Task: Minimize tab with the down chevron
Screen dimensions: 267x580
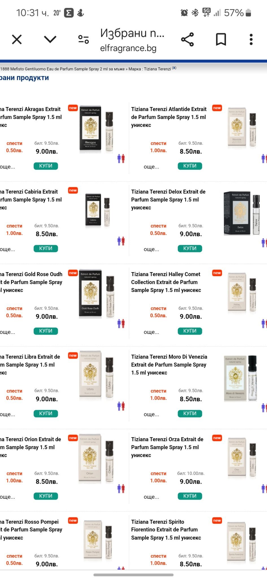Action: point(50,40)
